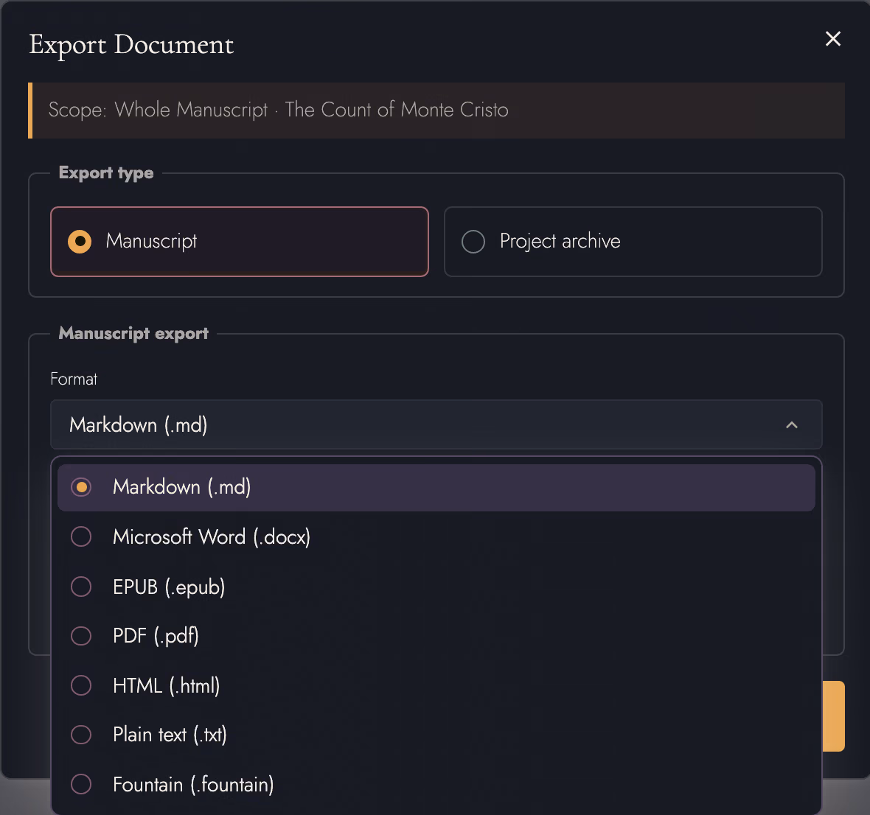Click the Export Document title

[x=131, y=44]
